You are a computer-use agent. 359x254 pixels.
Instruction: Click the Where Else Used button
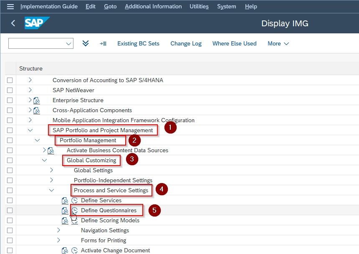[235, 43]
